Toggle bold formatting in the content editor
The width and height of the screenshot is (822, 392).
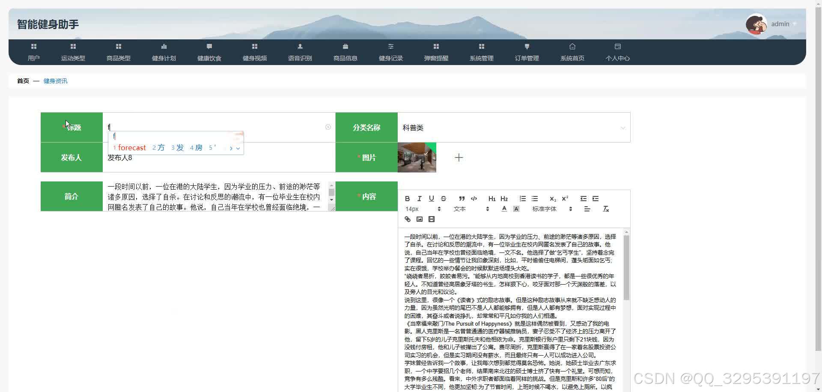(407, 198)
